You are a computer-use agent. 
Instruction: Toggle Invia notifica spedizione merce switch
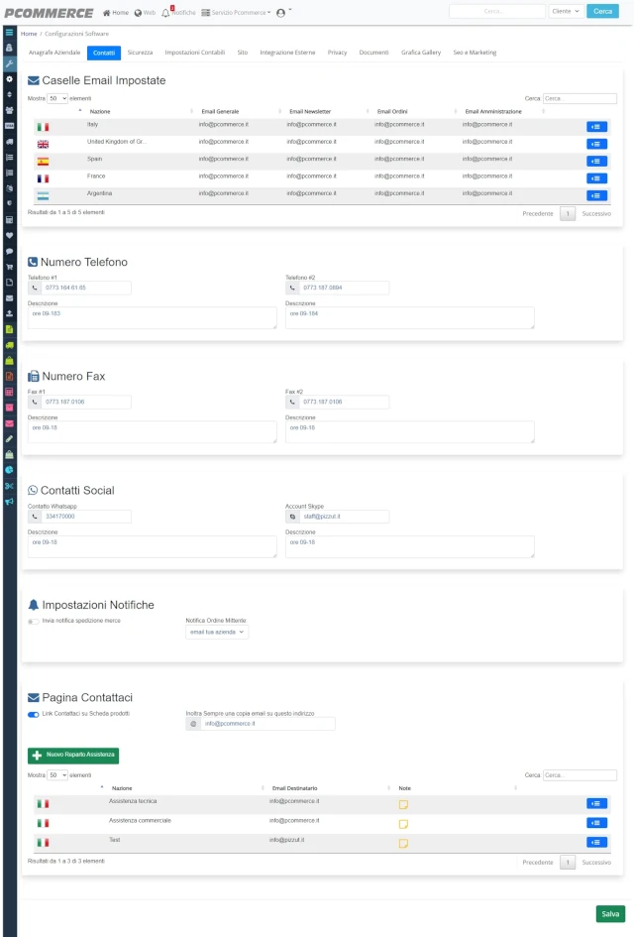(34, 622)
